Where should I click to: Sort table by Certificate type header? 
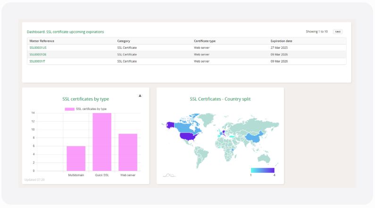pos(205,41)
